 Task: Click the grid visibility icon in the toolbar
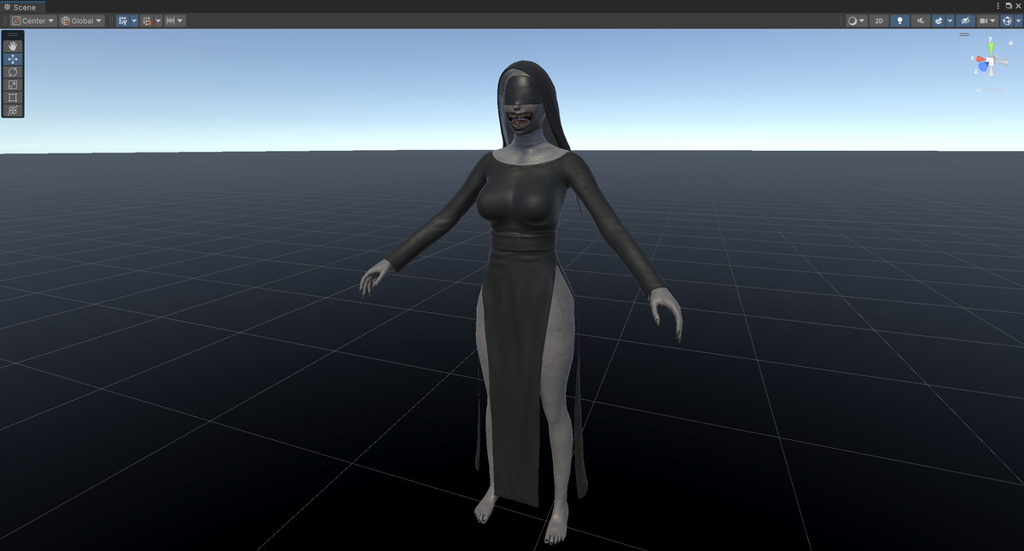[122, 20]
